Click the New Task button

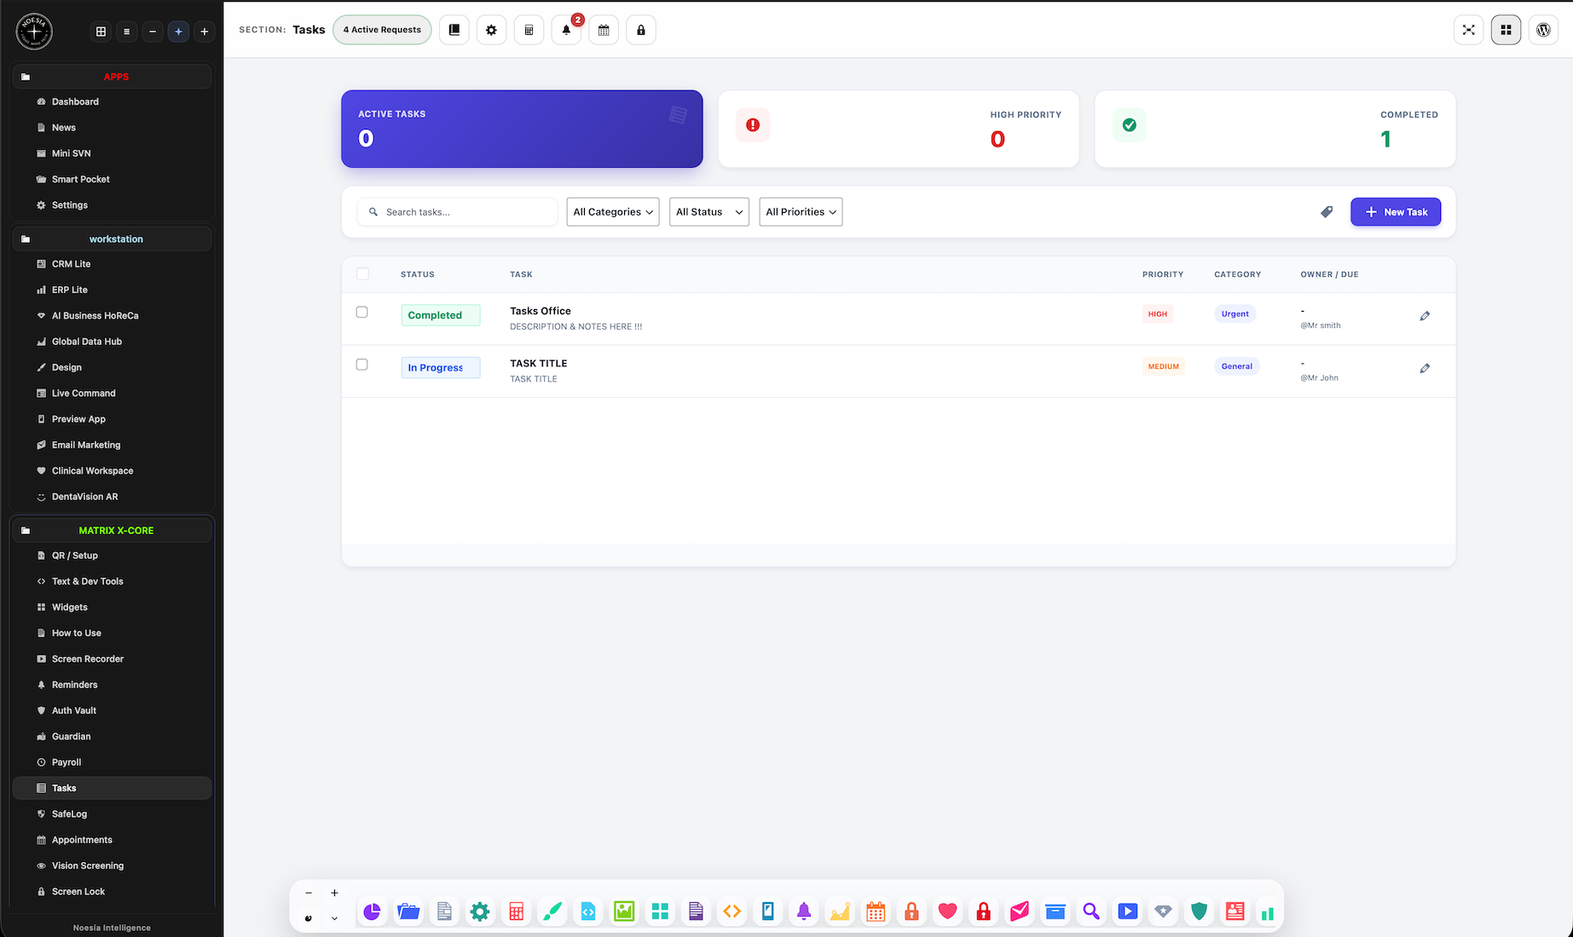pyautogui.click(x=1396, y=212)
